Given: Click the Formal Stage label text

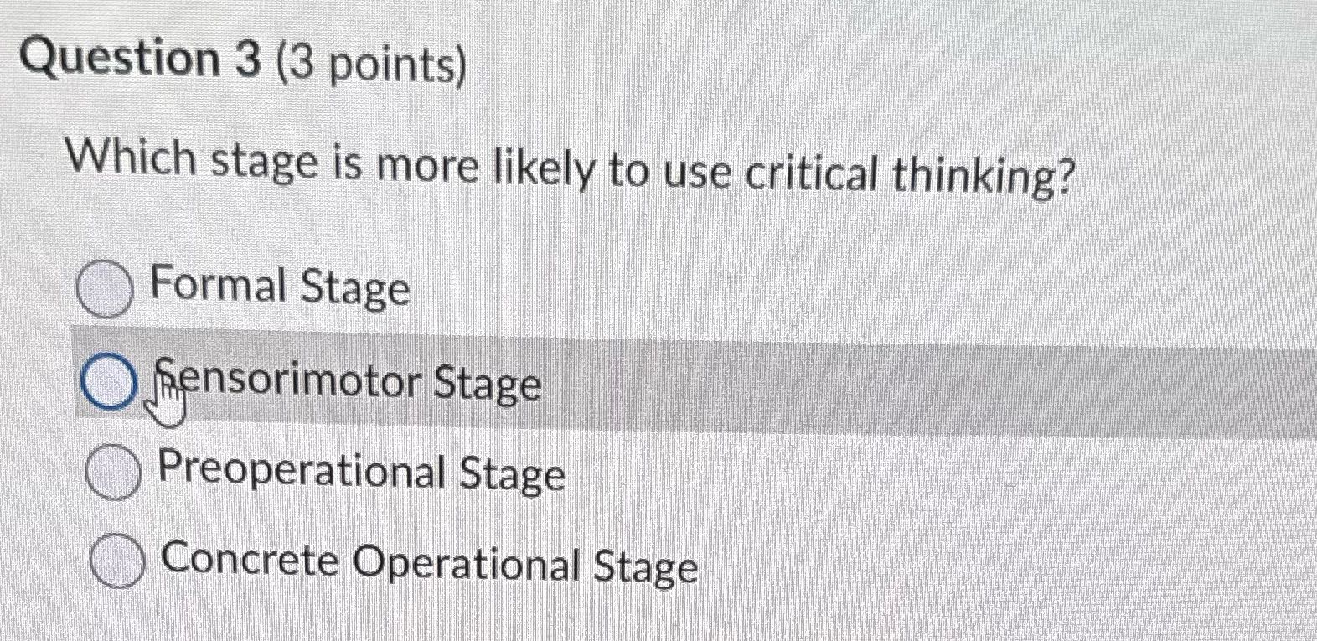Looking at the screenshot, I should (279, 289).
